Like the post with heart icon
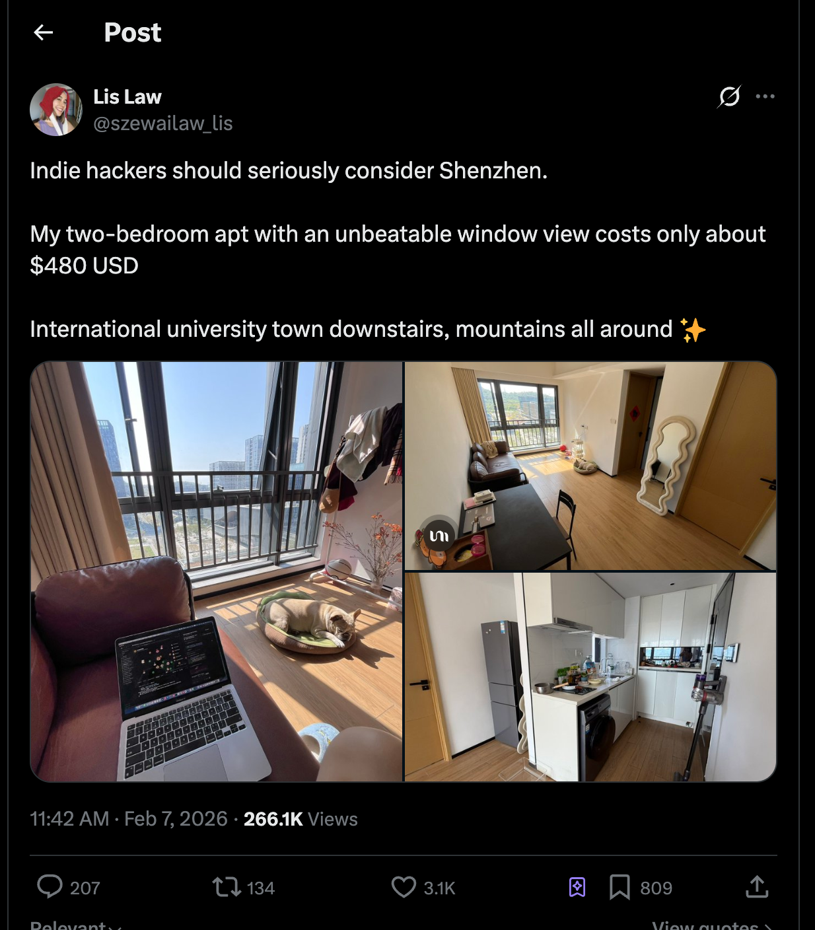815x930 pixels. [x=404, y=886]
